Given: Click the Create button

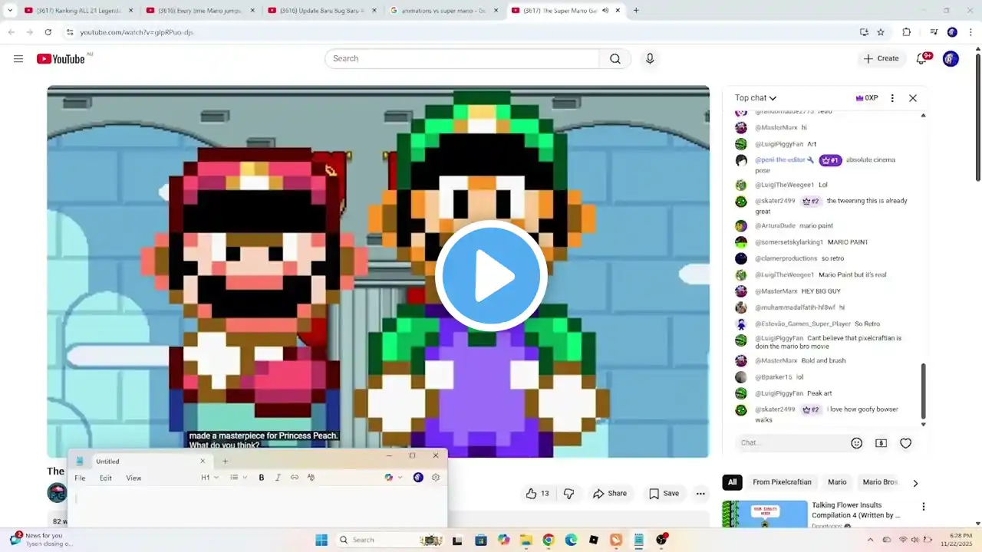Looking at the screenshot, I should pos(881,59).
